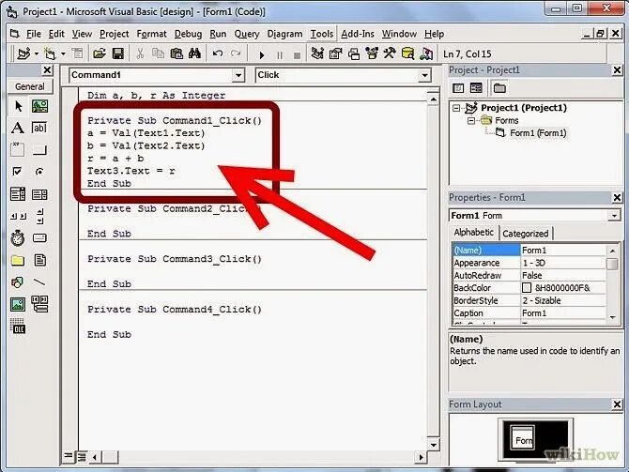Open the Tools menu

tap(322, 34)
